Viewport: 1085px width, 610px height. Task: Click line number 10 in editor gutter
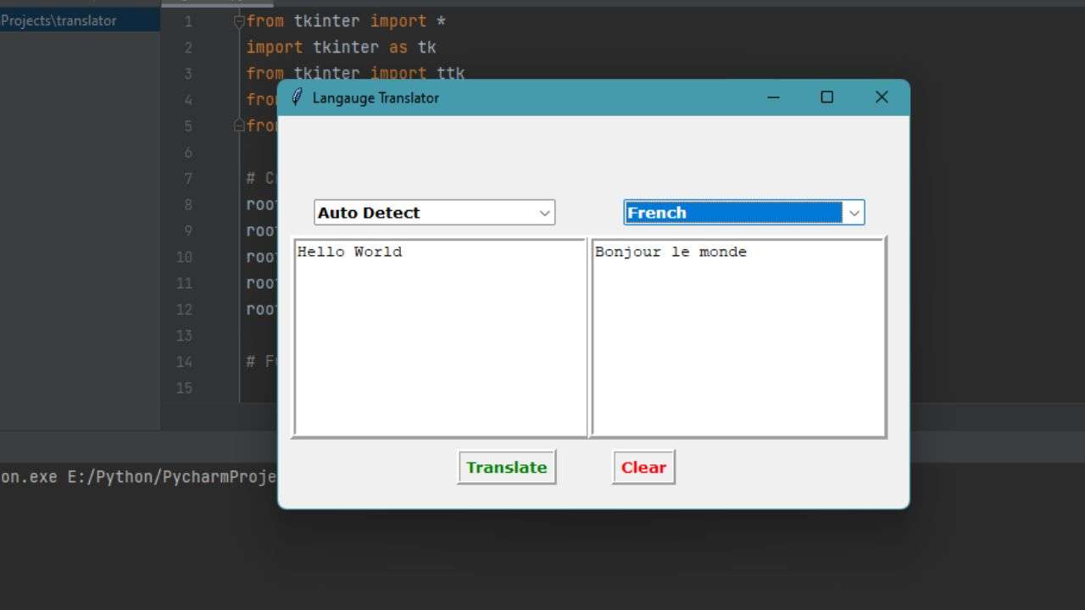(184, 258)
